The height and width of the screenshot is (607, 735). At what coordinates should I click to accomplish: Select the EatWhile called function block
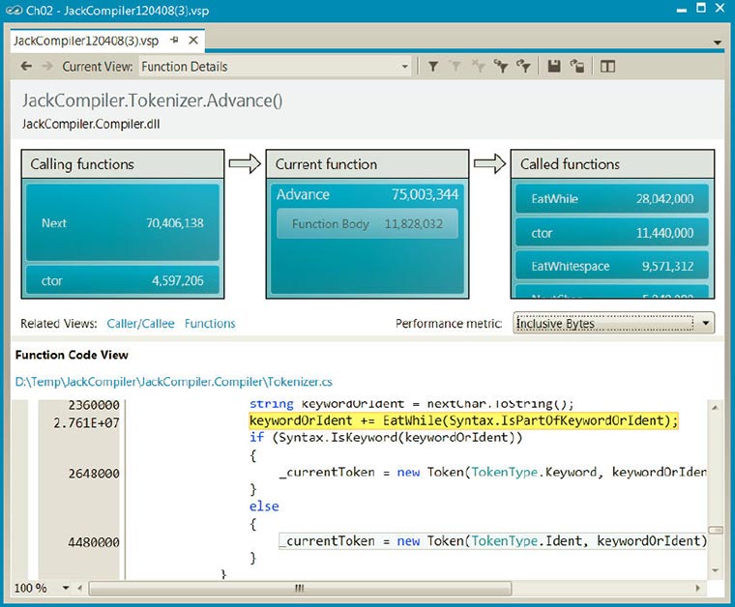pos(610,199)
